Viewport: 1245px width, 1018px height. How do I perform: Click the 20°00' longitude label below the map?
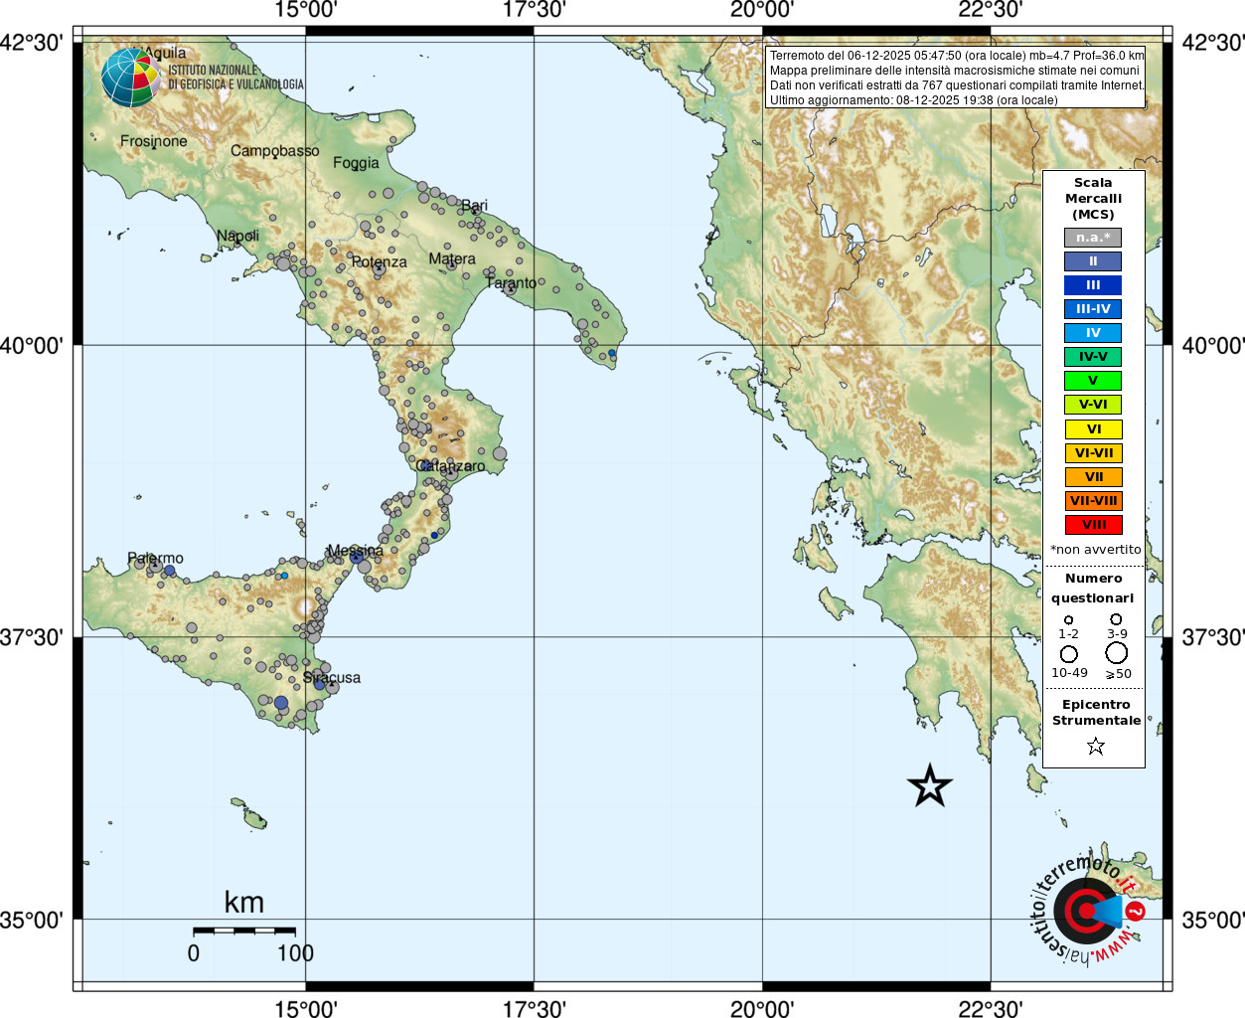pyautogui.click(x=762, y=1009)
